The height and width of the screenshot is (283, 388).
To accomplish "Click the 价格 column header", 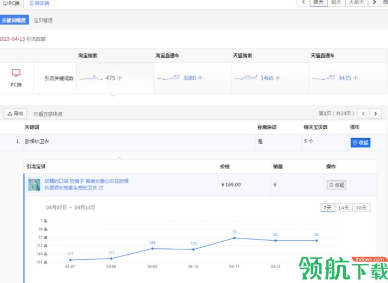I will [225, 167].
